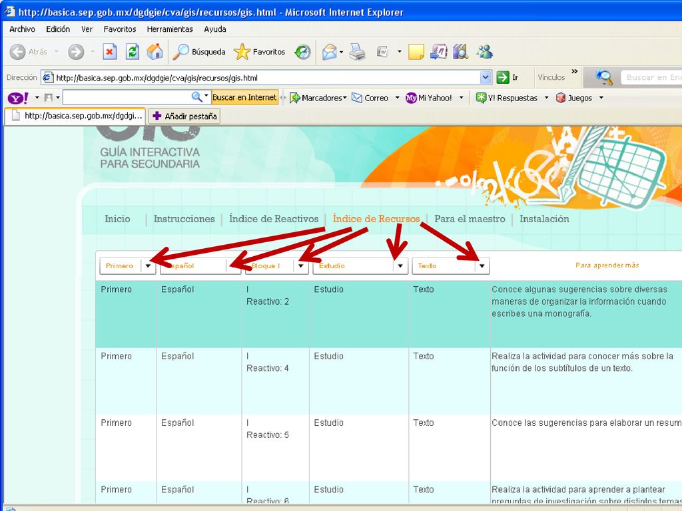Click the Para aprender más header

pos(607,265)
